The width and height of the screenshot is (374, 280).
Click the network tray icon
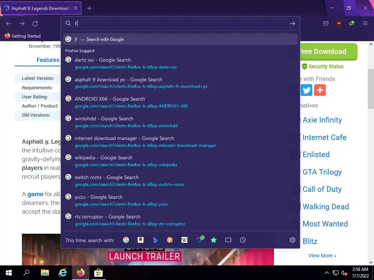click(336, 273)
